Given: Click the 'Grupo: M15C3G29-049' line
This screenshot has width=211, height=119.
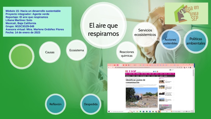Looking at the screenshot, I should click(x=20, y=26).
